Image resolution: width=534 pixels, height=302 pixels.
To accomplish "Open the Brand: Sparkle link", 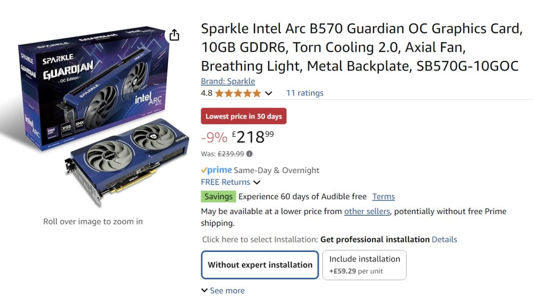I will [228, 81].
